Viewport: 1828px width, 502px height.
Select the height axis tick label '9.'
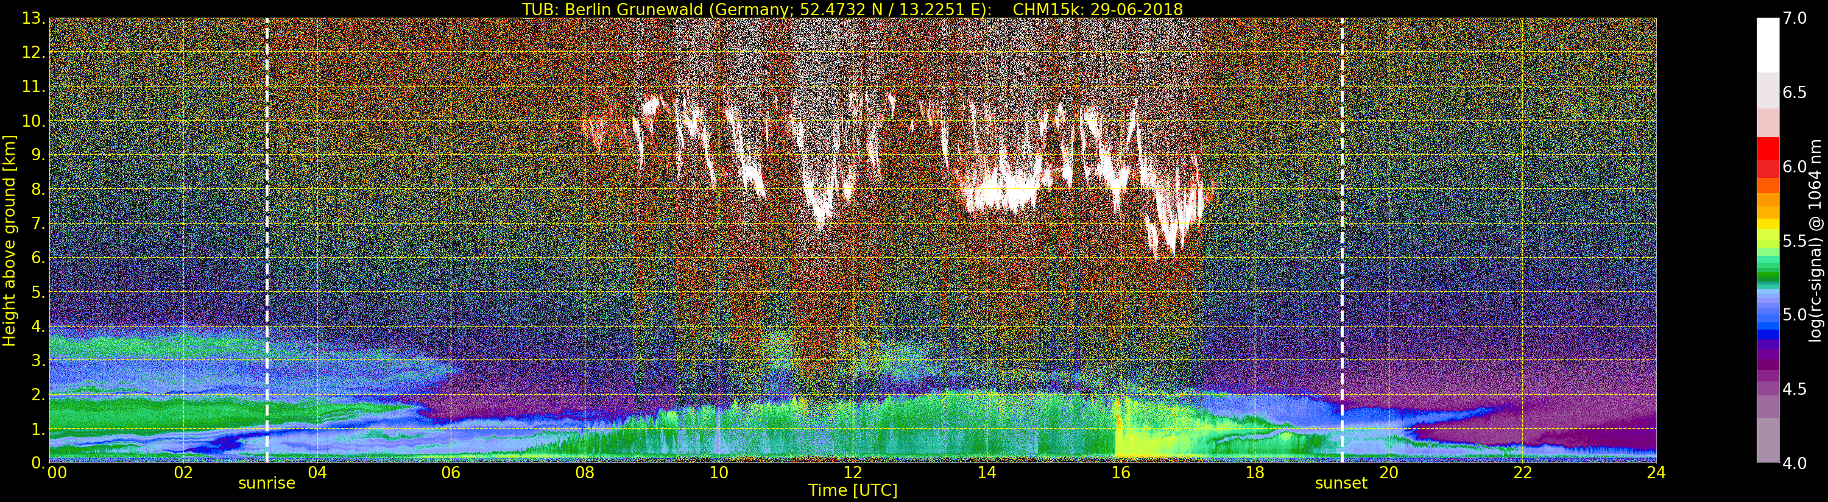tap(38, 155)
